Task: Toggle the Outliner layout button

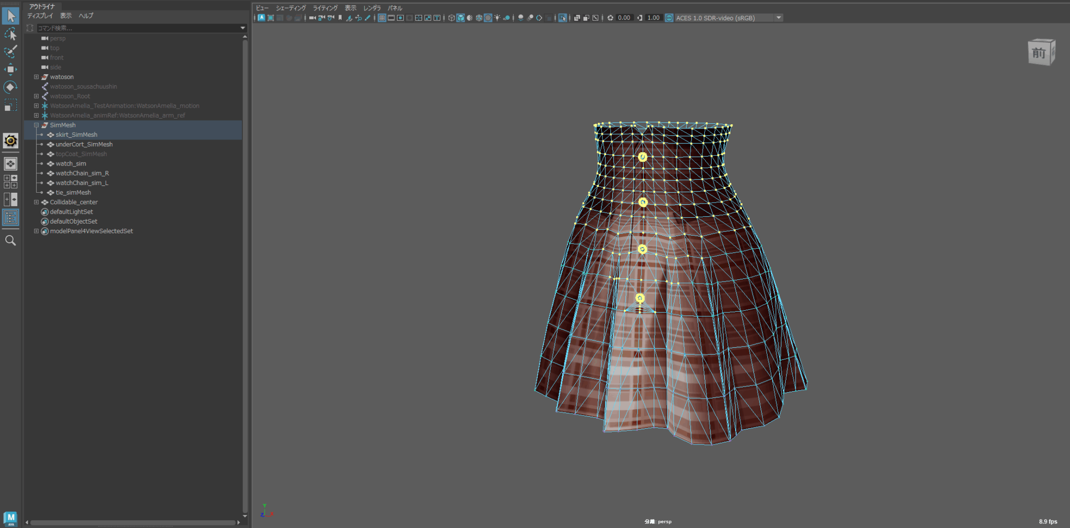Action: click(10, 217)
